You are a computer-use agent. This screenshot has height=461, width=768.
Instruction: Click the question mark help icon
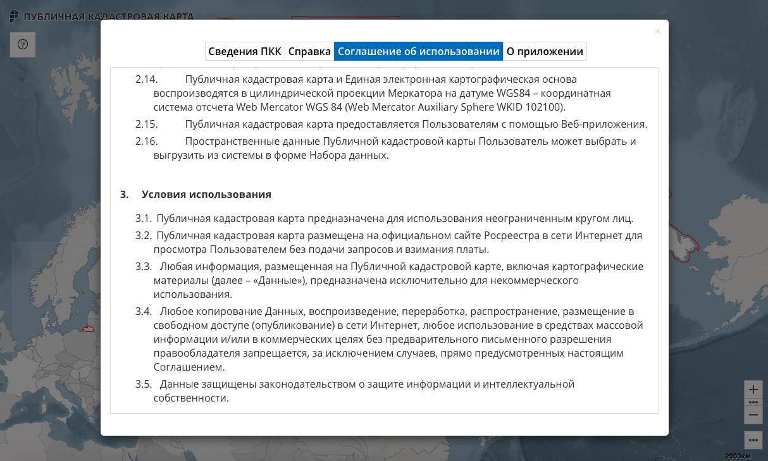pos(23,44)
